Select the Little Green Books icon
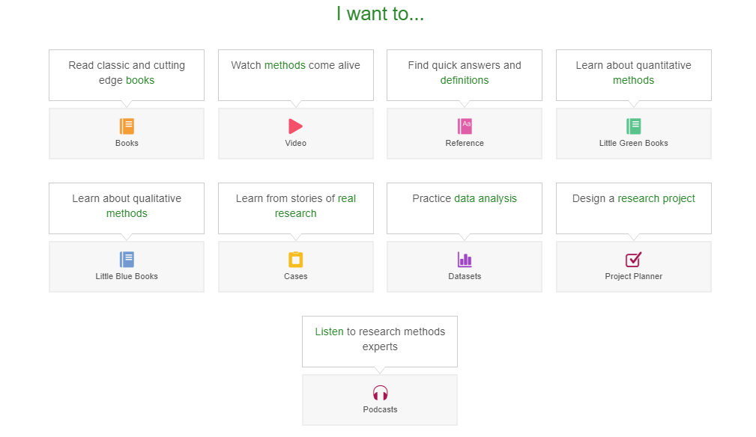Viewport: 756px width, 437px height. tap(633, 126)
